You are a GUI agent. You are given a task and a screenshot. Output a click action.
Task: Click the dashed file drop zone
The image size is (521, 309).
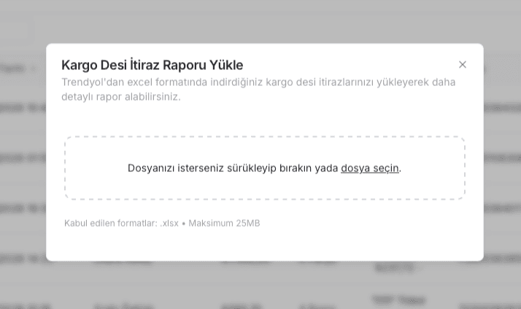(x=264, y=168)
